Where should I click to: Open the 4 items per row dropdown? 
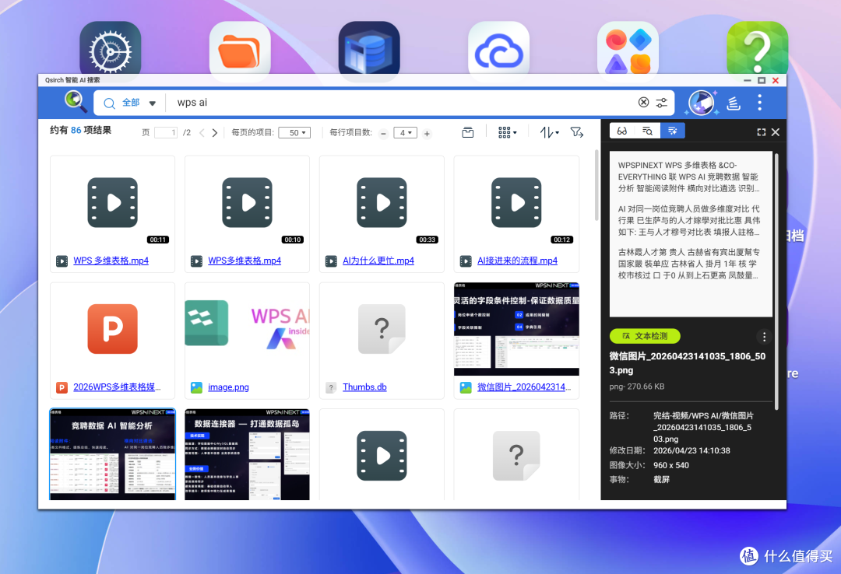pos(406,132)
